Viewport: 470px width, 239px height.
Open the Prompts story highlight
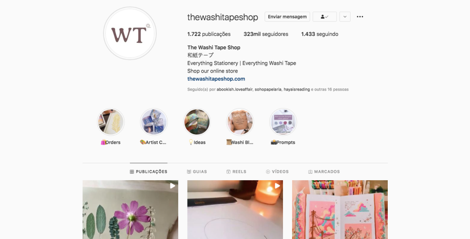tap(283, 122)
